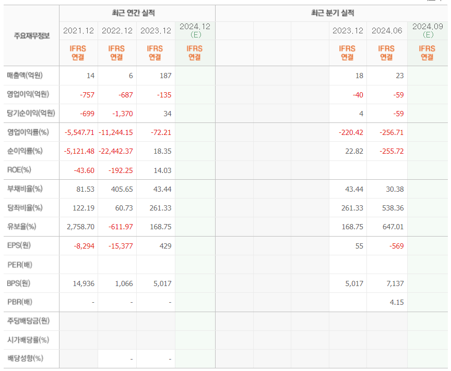Click the PER(배) row label
Screen dimensions: 451x371
[19, 265]
